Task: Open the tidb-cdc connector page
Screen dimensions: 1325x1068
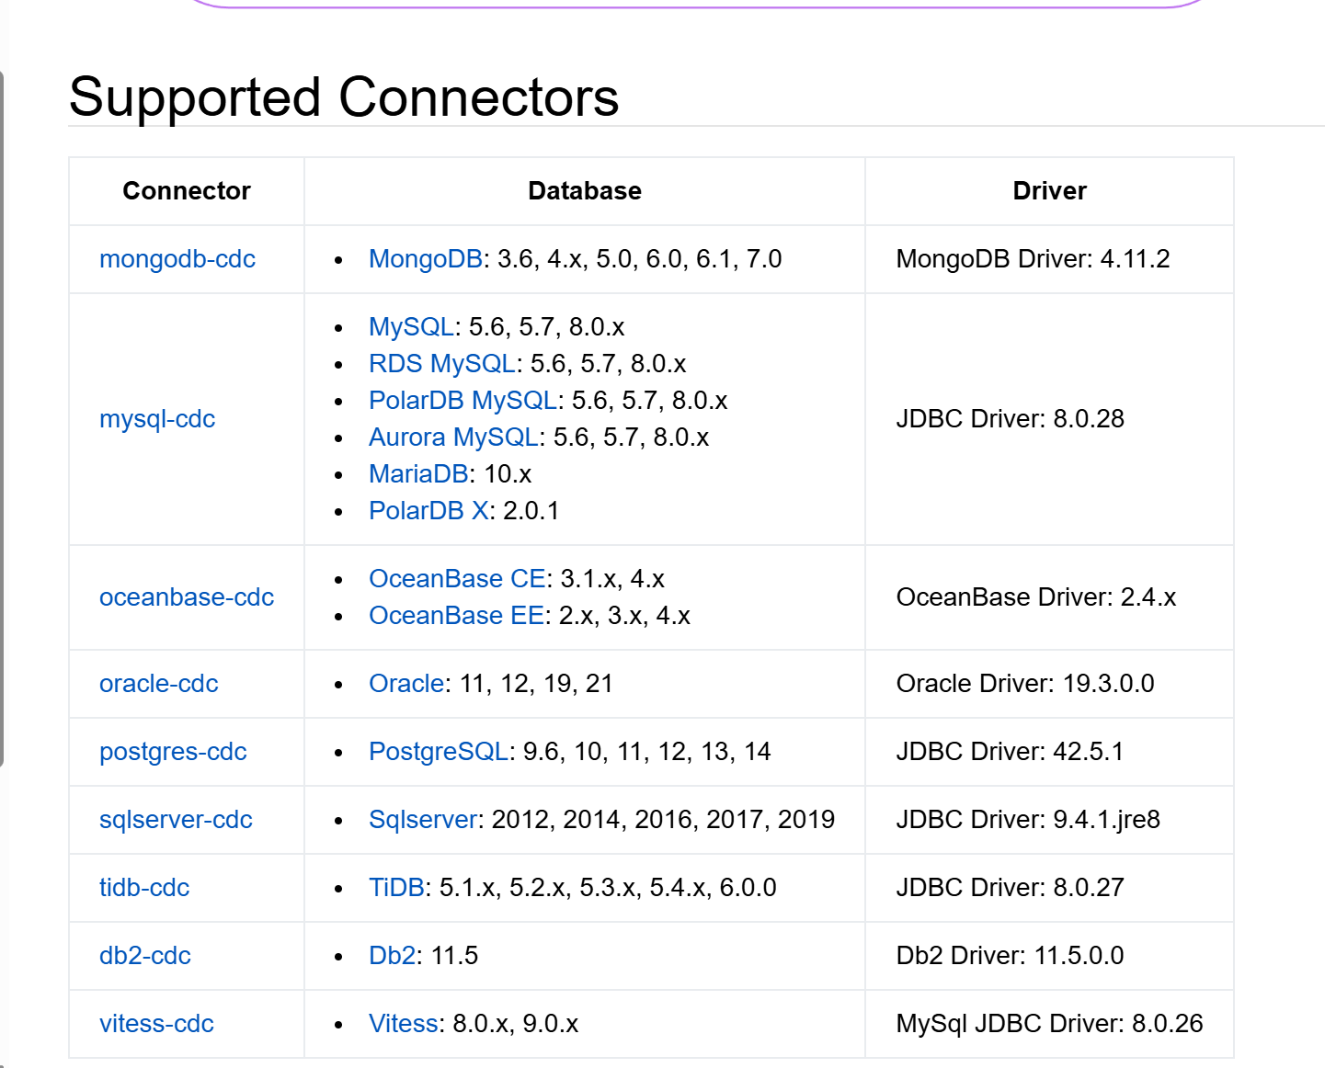Action: point(144,888)
